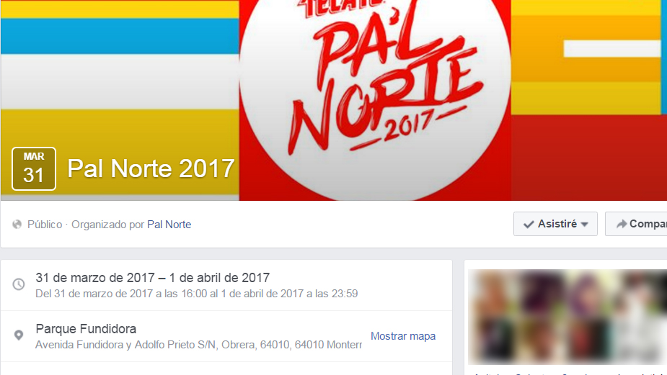Click the location pin icon
This screenshot has width=667, height=375.
click(x=19, y=335)
